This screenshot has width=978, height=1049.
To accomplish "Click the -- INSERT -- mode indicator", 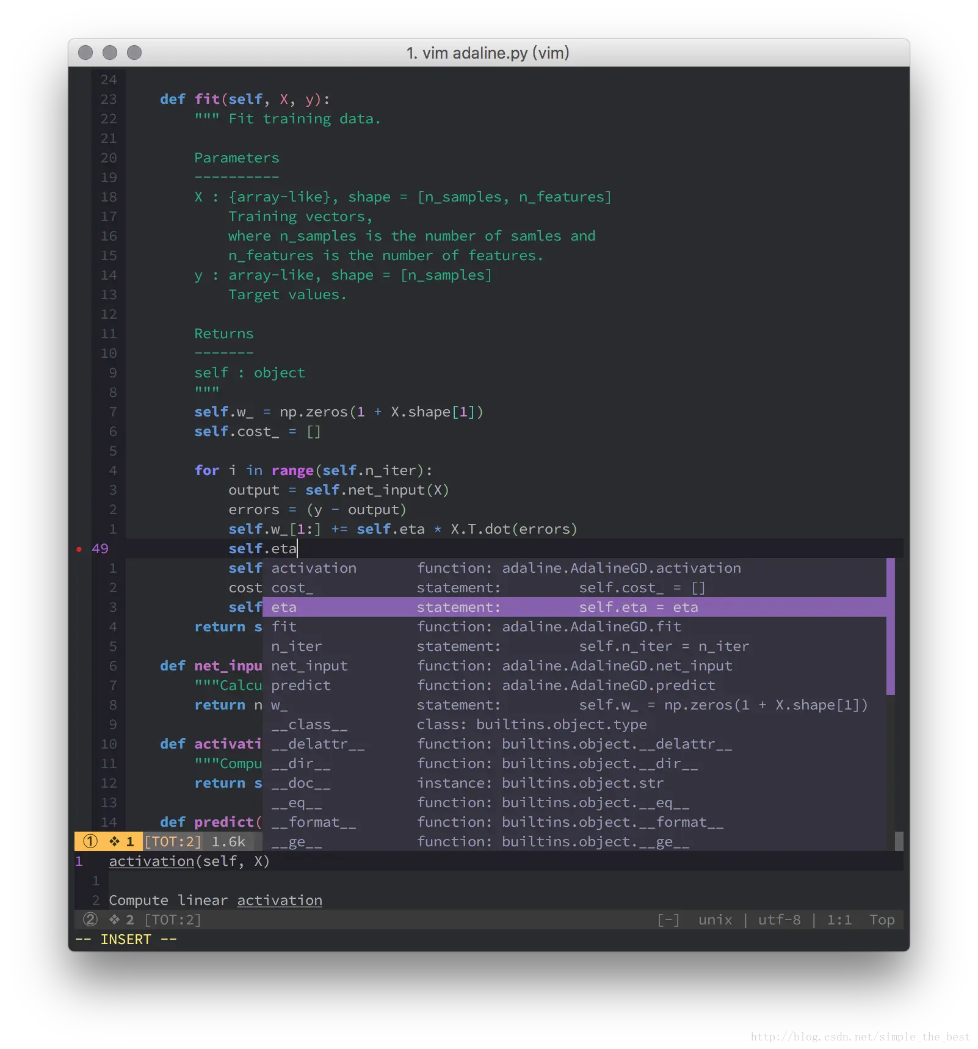I will pos(126,939).
